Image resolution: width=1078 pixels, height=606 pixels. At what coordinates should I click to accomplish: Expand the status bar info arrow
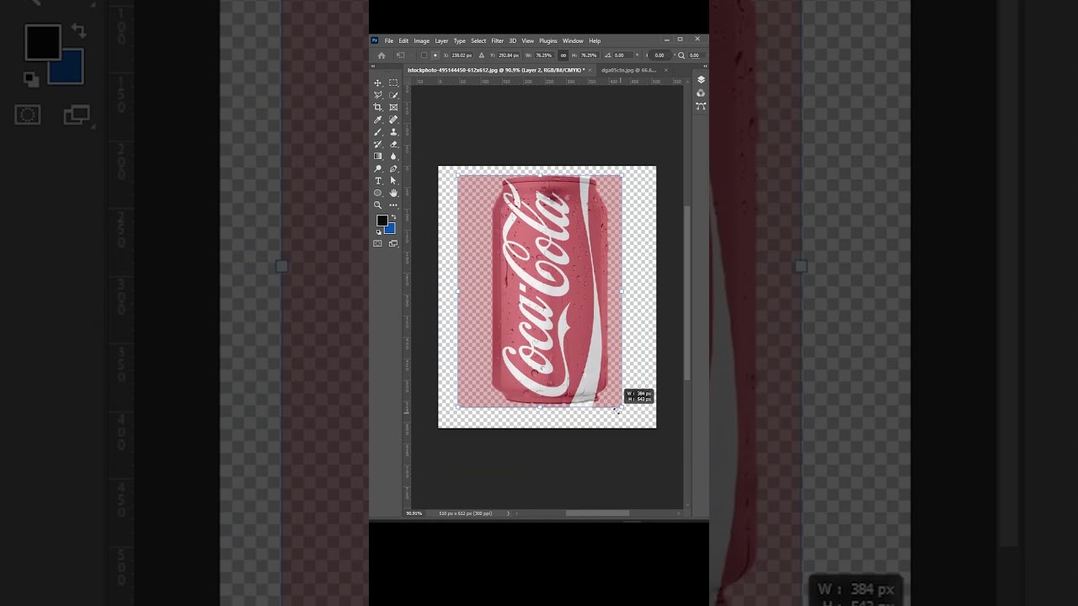(508, 513)
